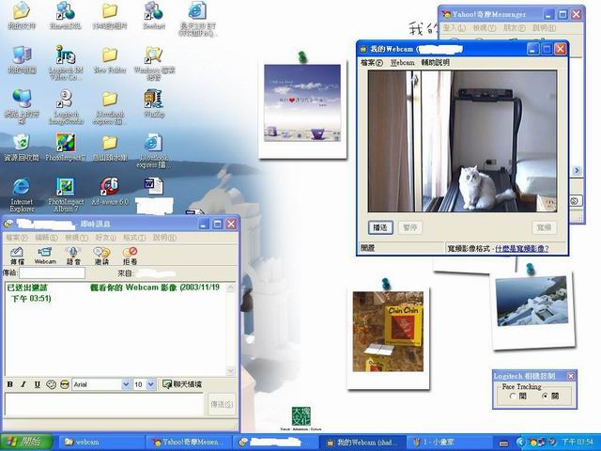Open Logitech ImageStudio desktop icon

(x=66, y=107)
